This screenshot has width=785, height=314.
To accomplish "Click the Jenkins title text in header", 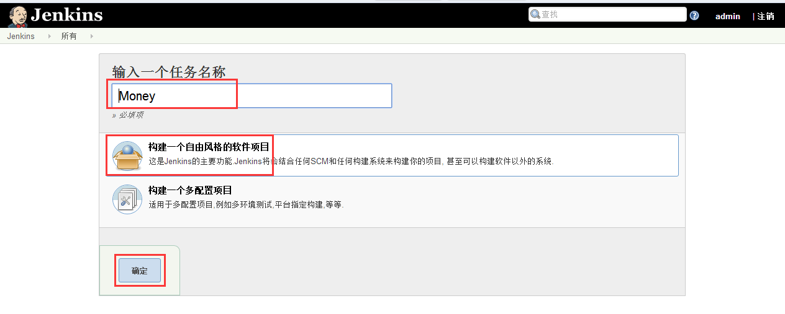I will click(x=66, y=15).
